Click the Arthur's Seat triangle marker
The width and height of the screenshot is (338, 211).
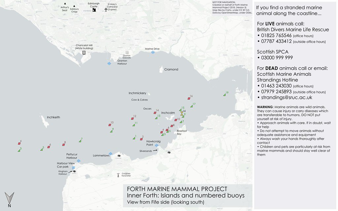click(x=65, y=6)
